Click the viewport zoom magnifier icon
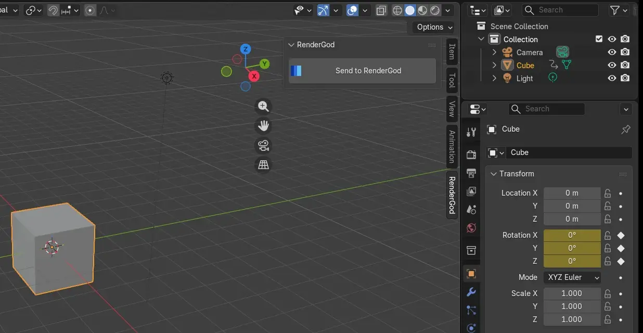The height and width of the screenshot is (333, 643). tap(264, 107)
